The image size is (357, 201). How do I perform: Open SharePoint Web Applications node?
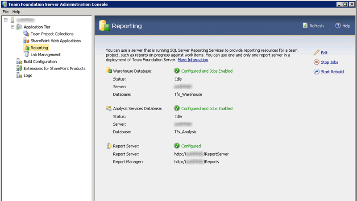tap(56, 41)
